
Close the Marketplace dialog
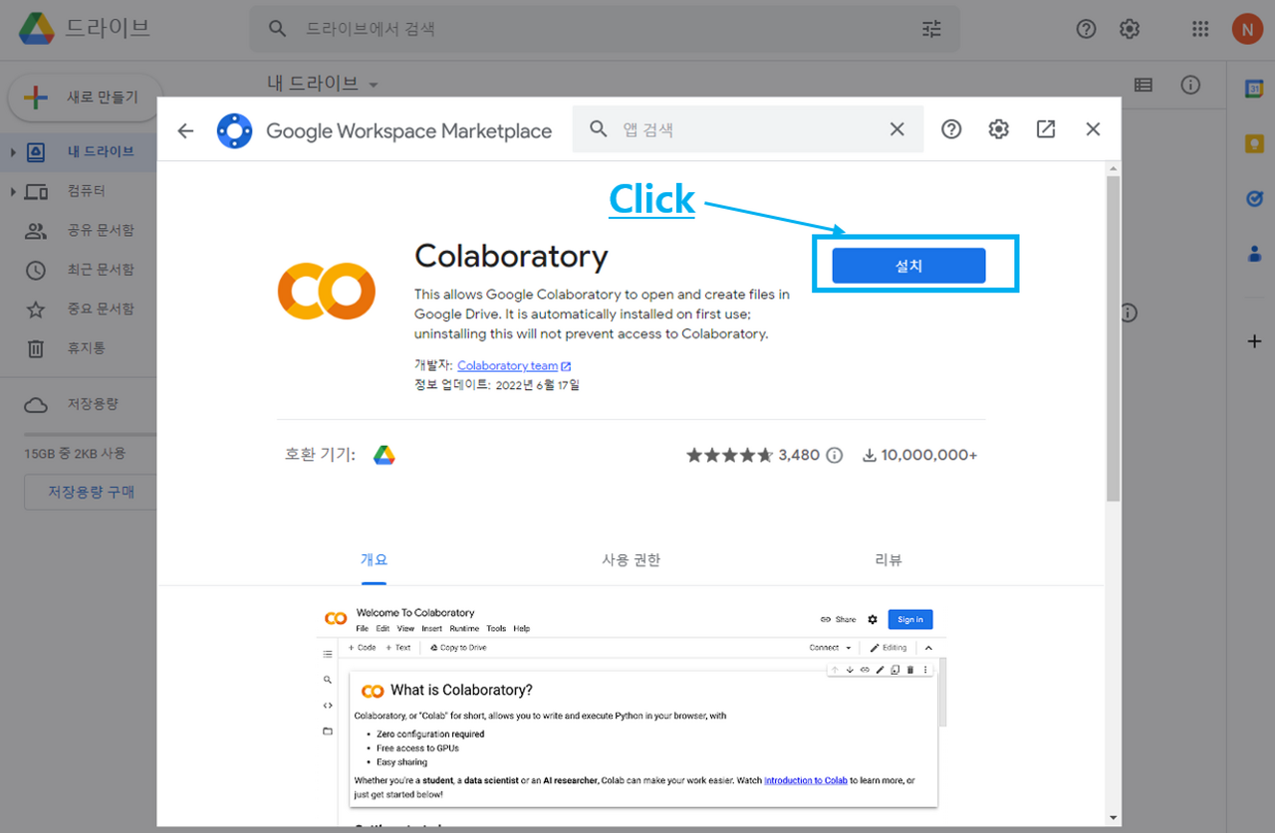pos(1093,129)
